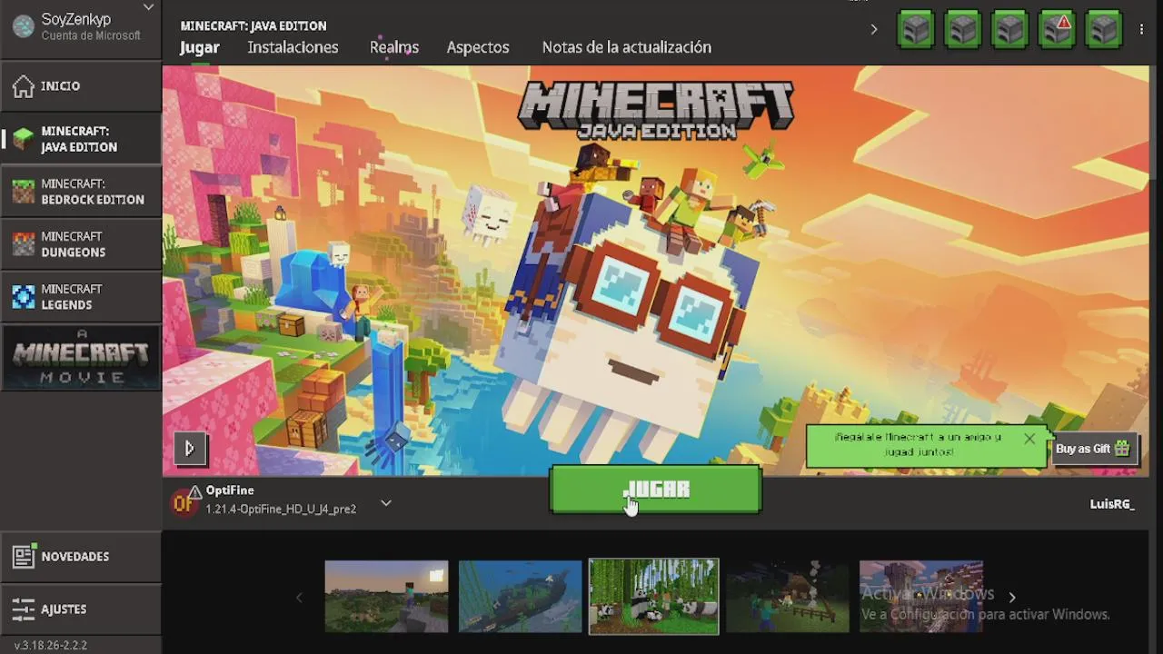Click the first server block icon
This screenshot has width=1163, height=654.
pyautogui.click(x=916, y=29)
